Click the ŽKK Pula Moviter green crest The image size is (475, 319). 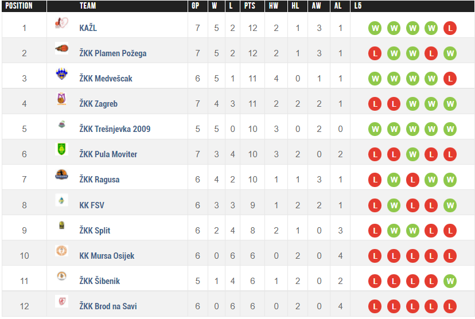61,149
